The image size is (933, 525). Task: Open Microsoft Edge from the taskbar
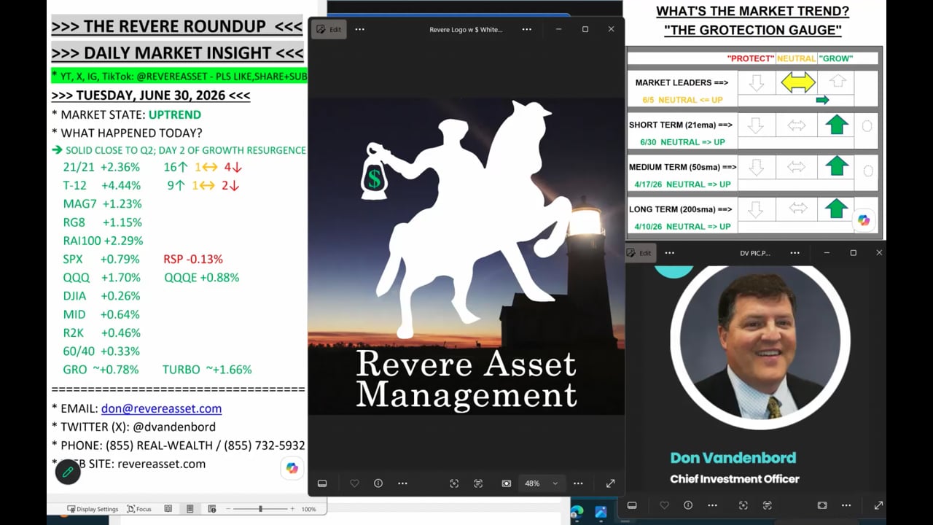click(577, 512)
